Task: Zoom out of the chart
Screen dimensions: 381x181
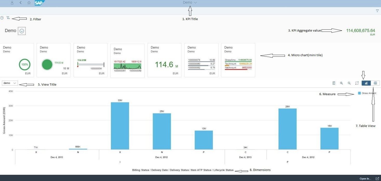Action: point(349,83)
